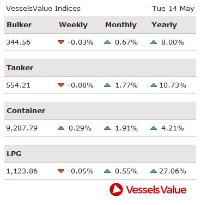This screenshot has height=205, width=201.
Task: Open the Bulker index section header
Action: point(19,25)
